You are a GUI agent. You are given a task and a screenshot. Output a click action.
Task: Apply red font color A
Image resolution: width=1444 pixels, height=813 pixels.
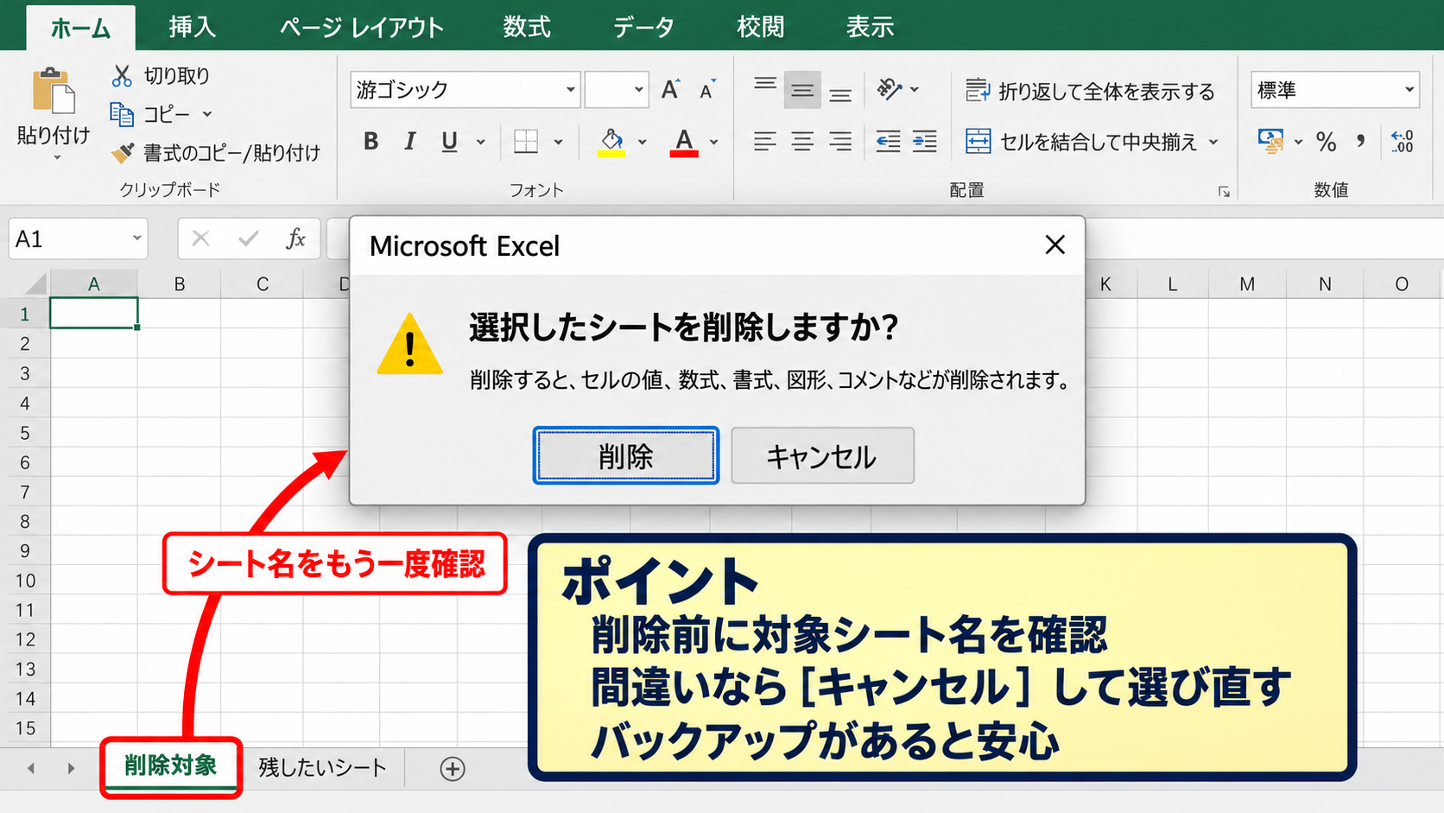point(684,142)
